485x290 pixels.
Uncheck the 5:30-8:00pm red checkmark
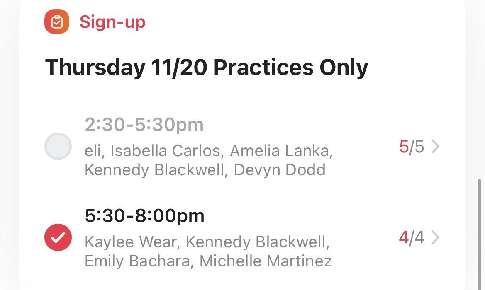[x=58, y=237]
